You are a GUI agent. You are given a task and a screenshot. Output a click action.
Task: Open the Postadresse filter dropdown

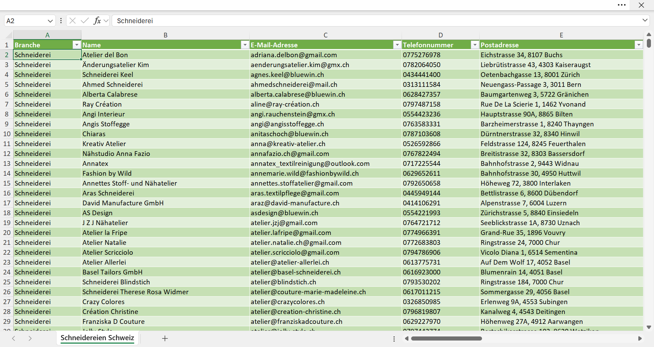[639, 45]
